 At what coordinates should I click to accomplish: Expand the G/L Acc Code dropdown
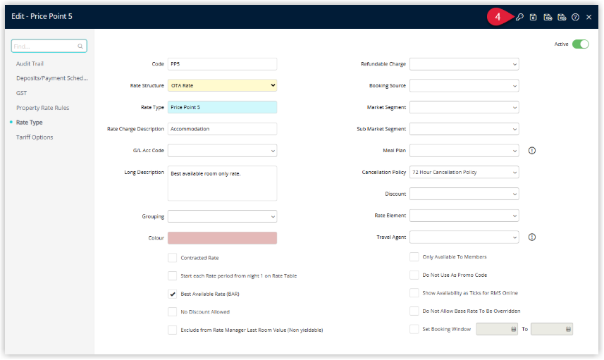(x=222, y=151)
